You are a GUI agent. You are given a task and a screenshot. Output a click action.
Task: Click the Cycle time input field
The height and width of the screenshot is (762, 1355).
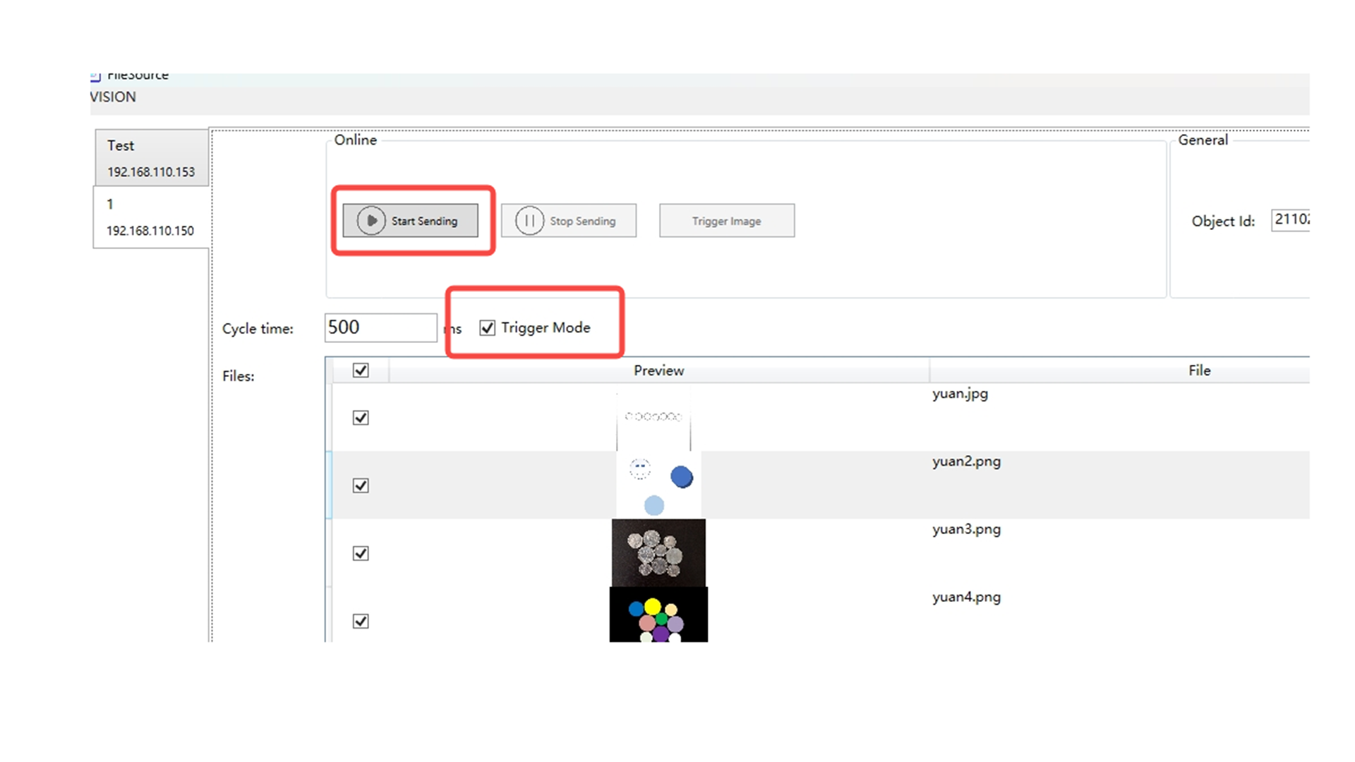(x=380, y=327)
